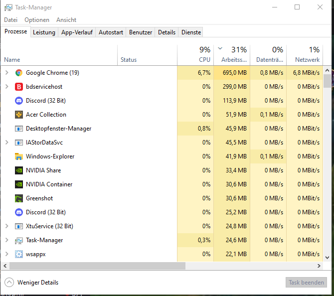This screenshot has width=334, height=296.
Task: Open the Optionen menu
Action: (37, 20)
